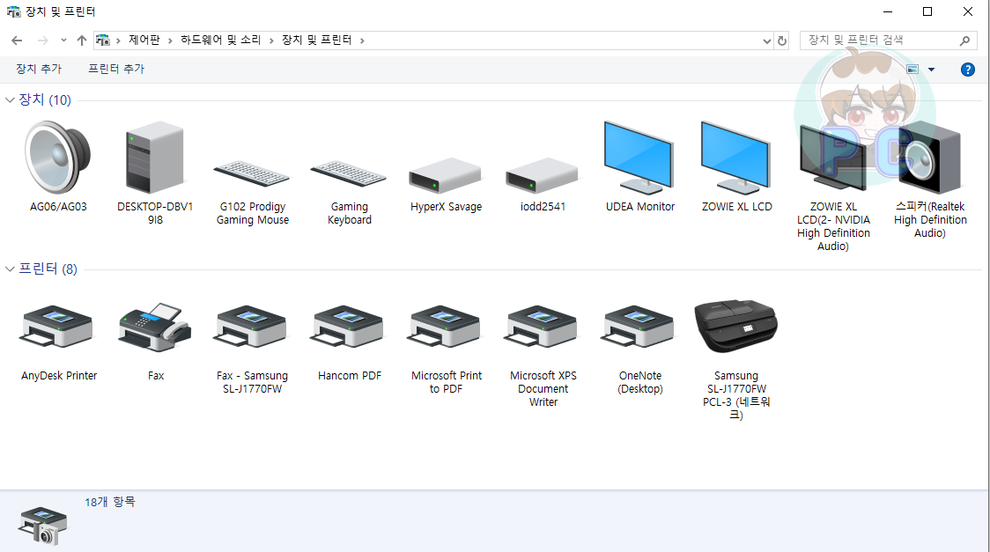This screenshot has width=990, height=552.
Task: Click the 18개 항목 status text
Action: point(110,502)
